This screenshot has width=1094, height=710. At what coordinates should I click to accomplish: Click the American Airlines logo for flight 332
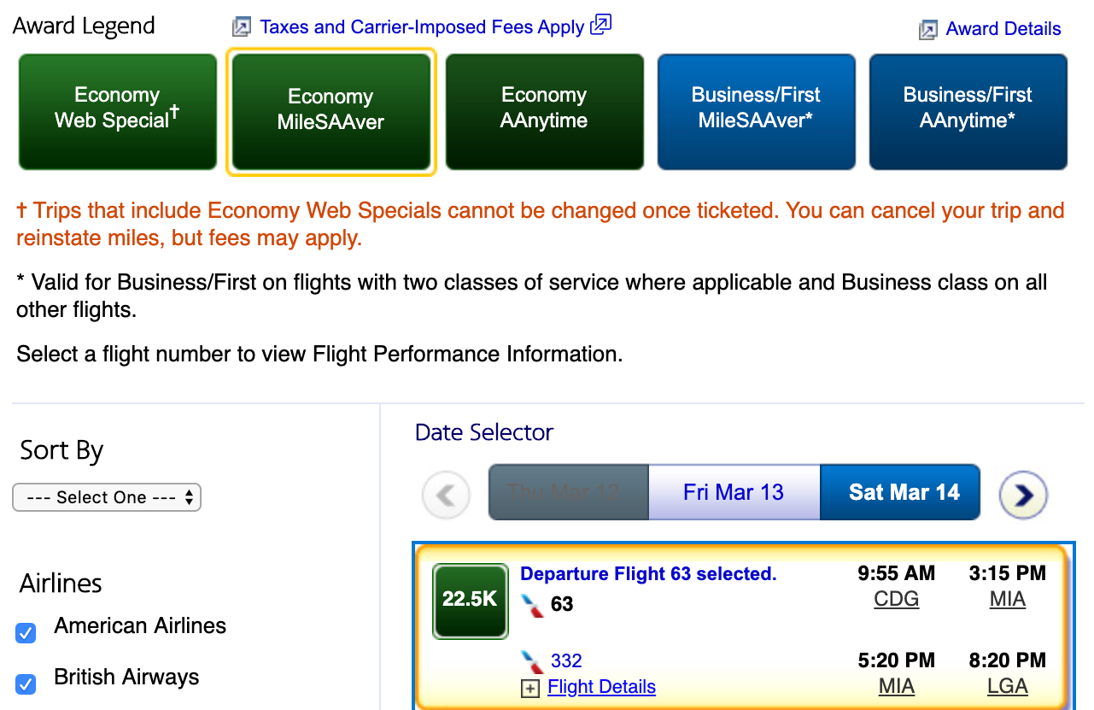(x=533, y=661)
